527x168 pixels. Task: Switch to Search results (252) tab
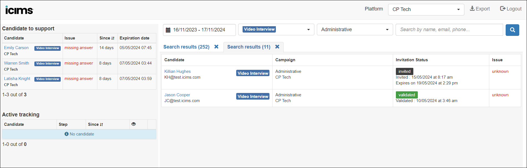tap(186, 47)
